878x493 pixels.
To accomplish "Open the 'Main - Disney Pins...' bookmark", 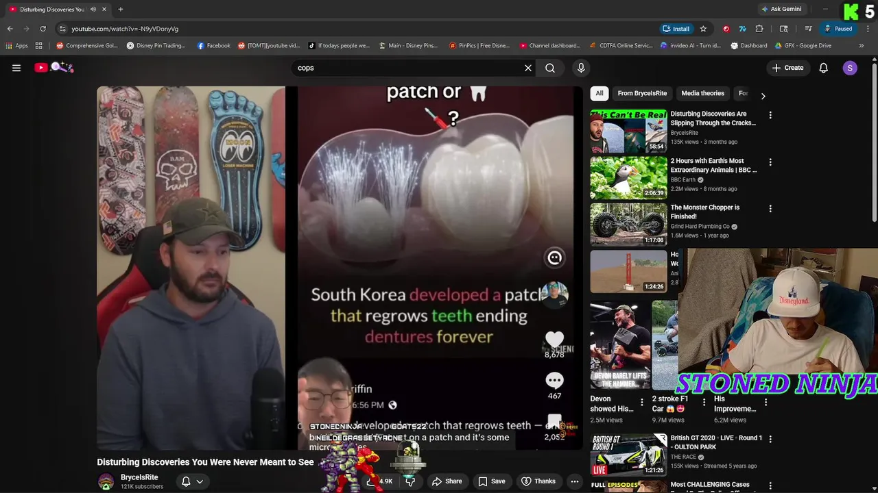I will 407,46.
